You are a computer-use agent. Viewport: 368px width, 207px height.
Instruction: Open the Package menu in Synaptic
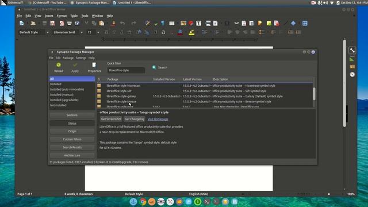click(68, 57)
